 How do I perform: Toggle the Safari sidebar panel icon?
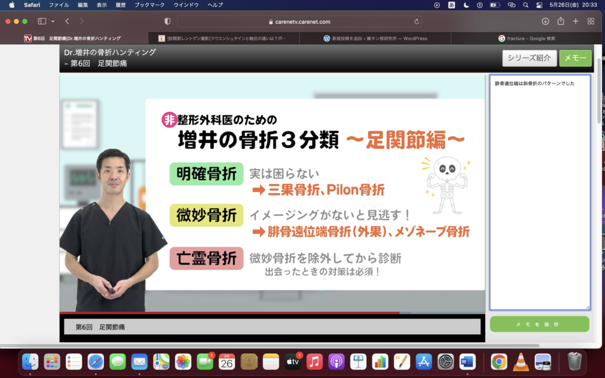point(42,21)
